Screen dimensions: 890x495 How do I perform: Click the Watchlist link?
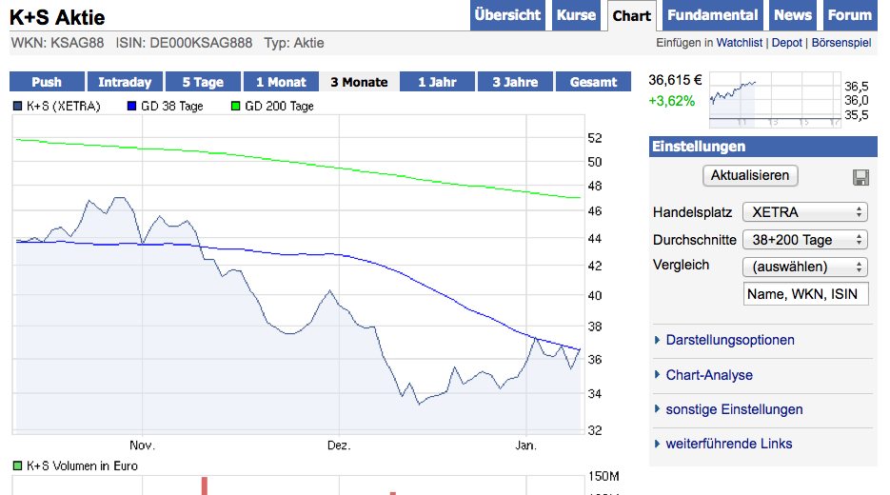(741, 43)
